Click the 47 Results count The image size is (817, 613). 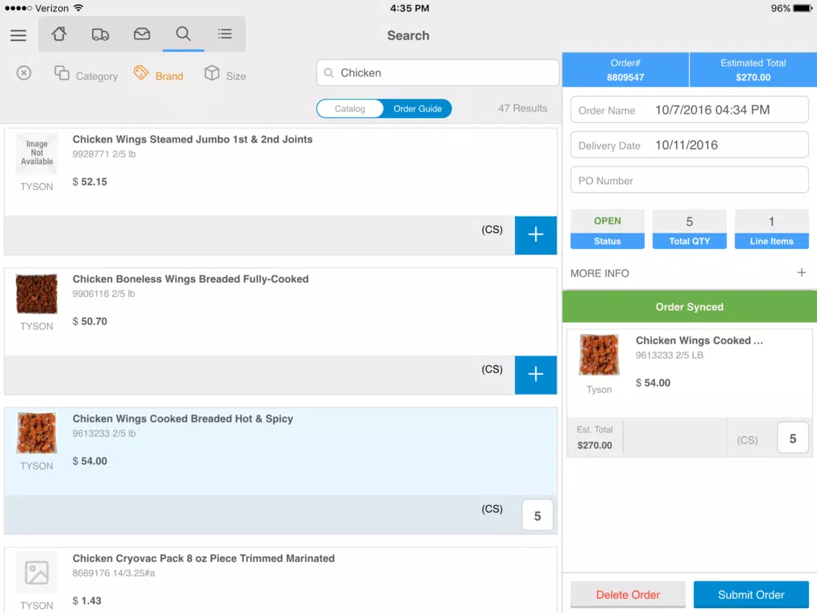(x=523, y=109)
